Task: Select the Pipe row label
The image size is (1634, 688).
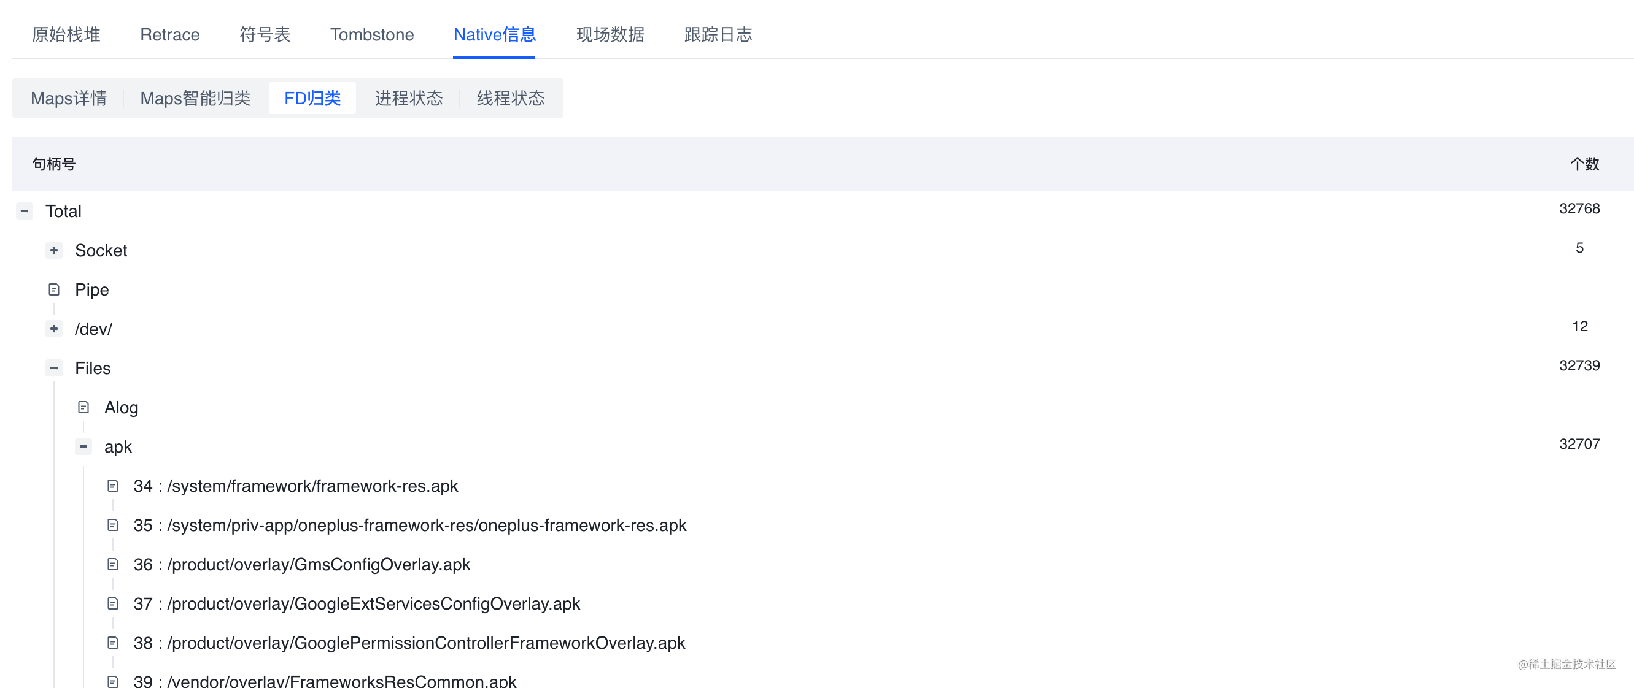Action: (x=92, y=289)
